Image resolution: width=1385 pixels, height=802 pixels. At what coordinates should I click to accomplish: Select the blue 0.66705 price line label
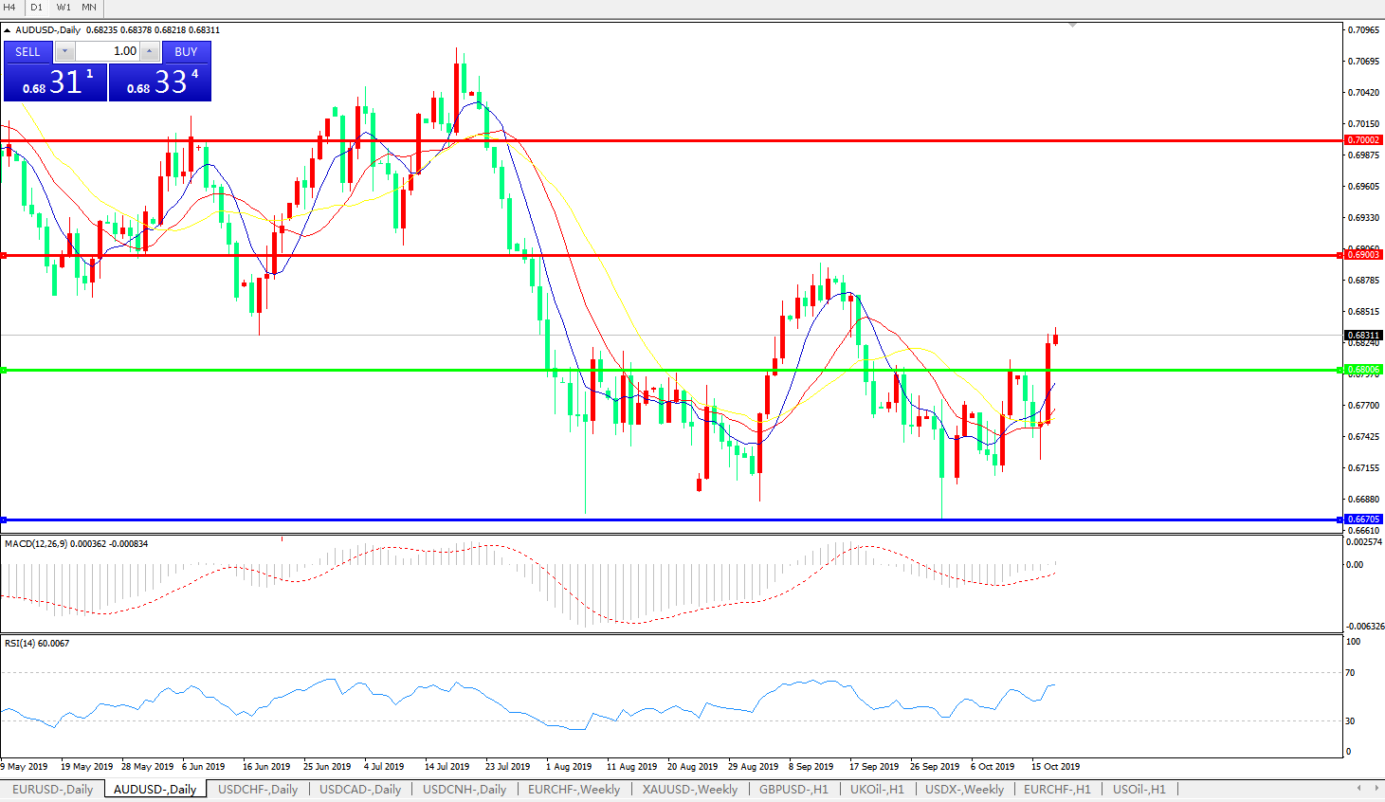click(x=1363, y=519)
